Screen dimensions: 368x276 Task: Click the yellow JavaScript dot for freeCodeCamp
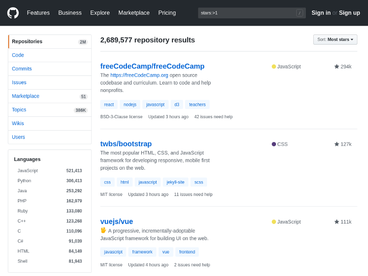coord(274,67)
